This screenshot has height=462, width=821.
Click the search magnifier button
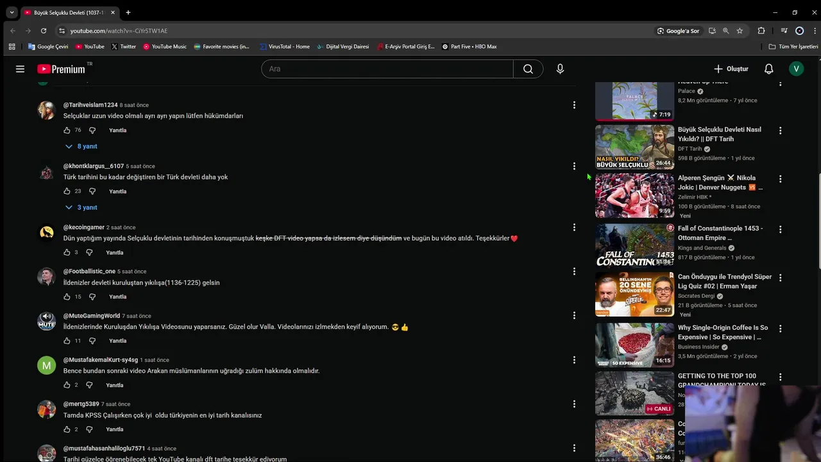pyautogui.click(x=528, y=69)
